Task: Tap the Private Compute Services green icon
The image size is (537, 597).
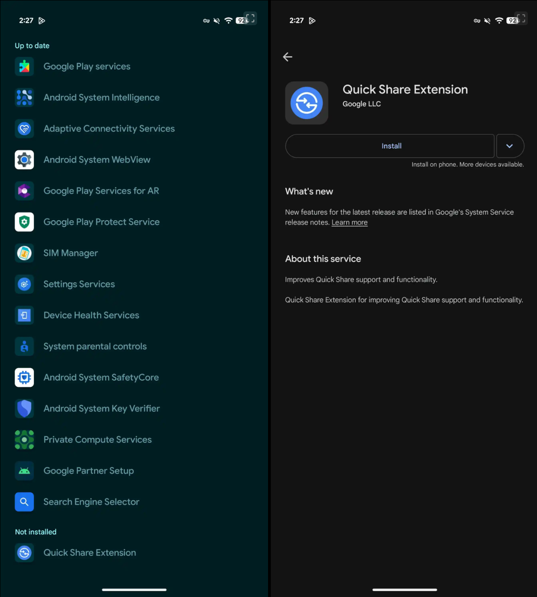Action: [24, 439]
